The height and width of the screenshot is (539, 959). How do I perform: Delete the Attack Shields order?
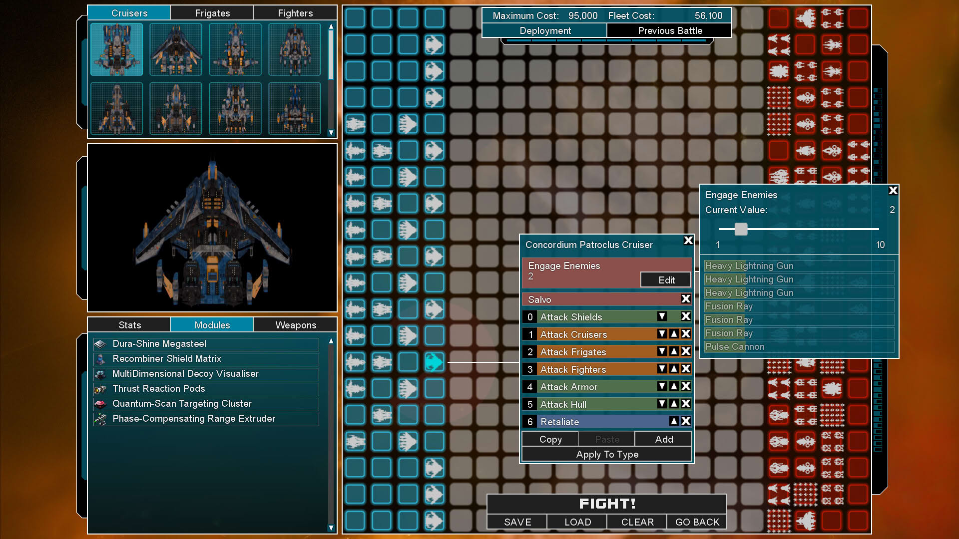tap(686, 316)
